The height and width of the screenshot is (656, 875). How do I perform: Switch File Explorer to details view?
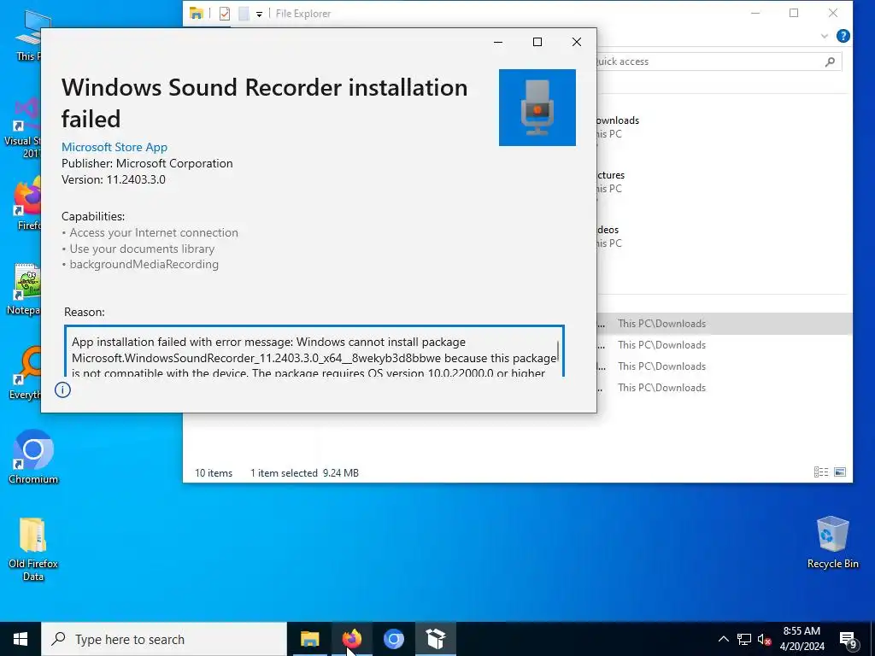(821, 472)
